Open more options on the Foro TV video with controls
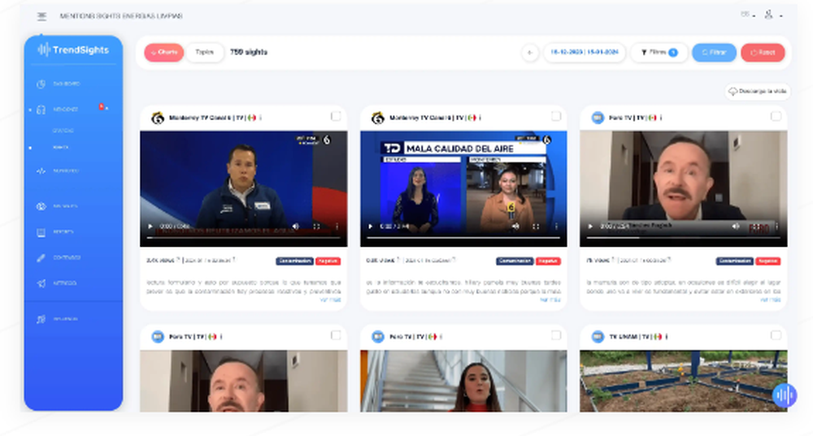Viewport: 813px width, 436px height. 776,227
